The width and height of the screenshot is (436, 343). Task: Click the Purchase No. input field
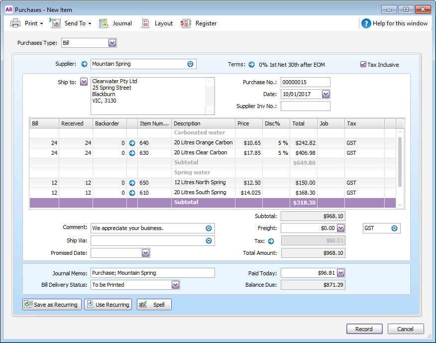click(x=305, y=82)
